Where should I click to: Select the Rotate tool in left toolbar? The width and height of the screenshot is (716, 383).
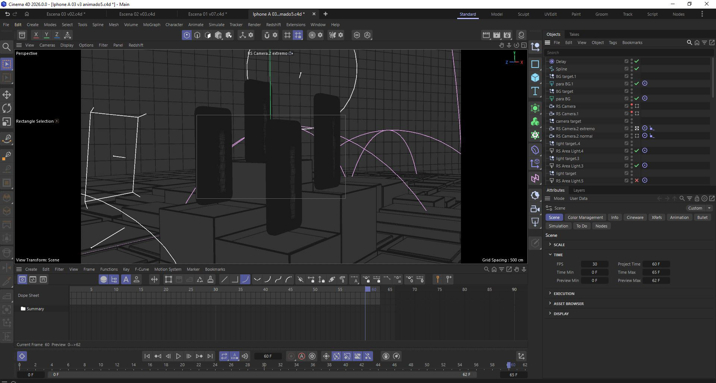(7, 108)
